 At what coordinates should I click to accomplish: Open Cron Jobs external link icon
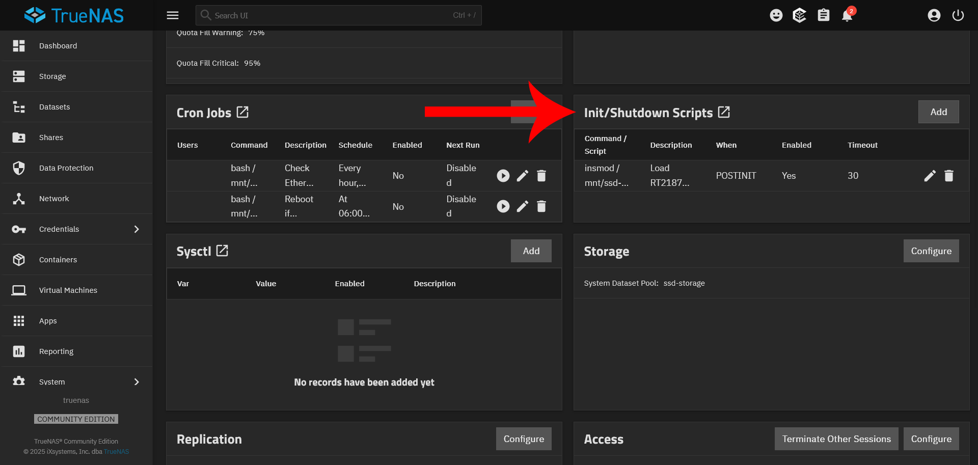242,112
